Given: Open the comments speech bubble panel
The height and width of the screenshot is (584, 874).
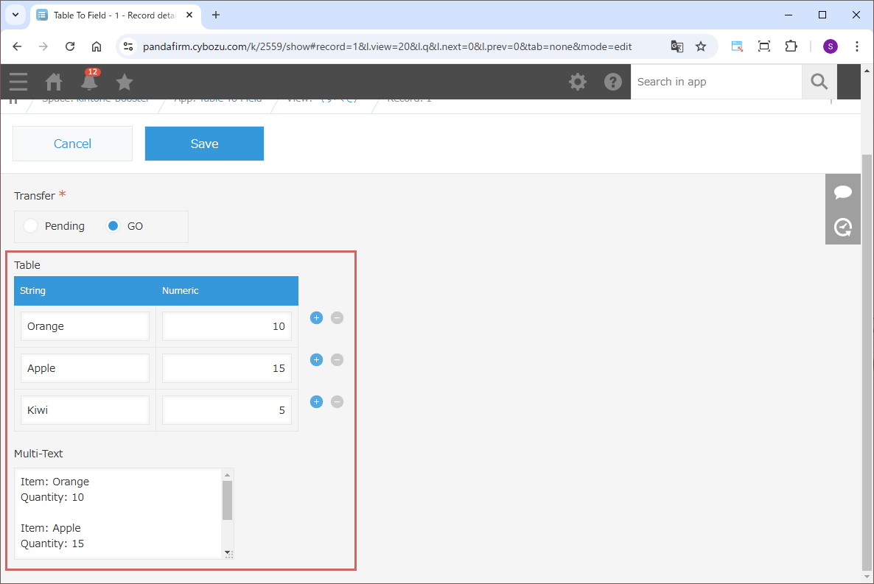Looking at the screenshot, I should [842, 192].
